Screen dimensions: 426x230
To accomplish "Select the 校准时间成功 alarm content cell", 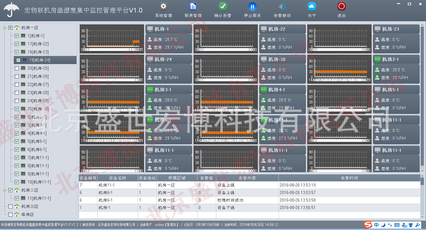I will 247,200.
